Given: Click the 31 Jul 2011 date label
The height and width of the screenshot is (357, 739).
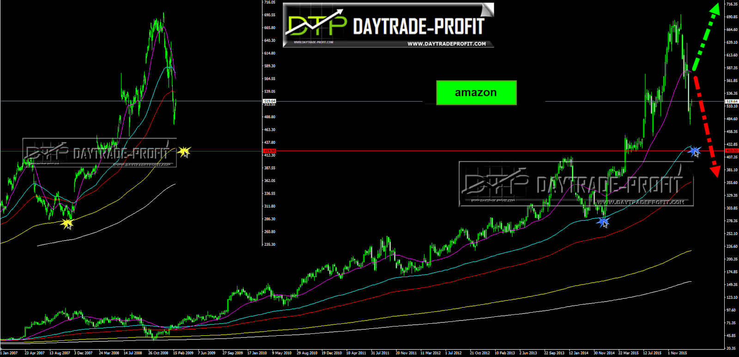Looking at the screenshot, I should tap(380, 353).
